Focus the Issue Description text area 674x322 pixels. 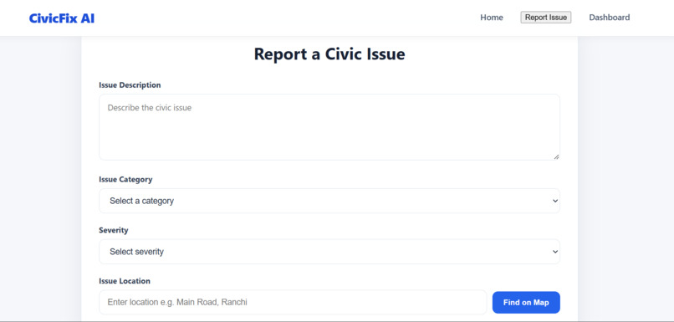329,127
